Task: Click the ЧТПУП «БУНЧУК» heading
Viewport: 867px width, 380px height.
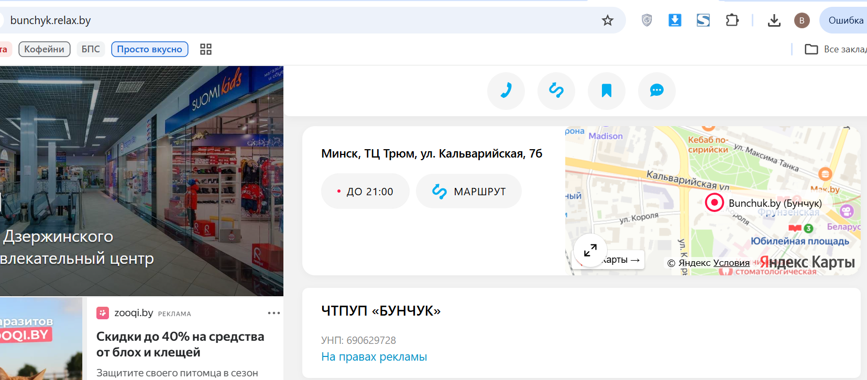Action: click(381, 311)
